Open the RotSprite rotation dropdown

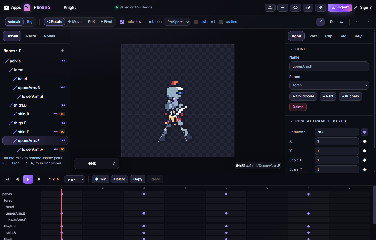tap(177, 22)
